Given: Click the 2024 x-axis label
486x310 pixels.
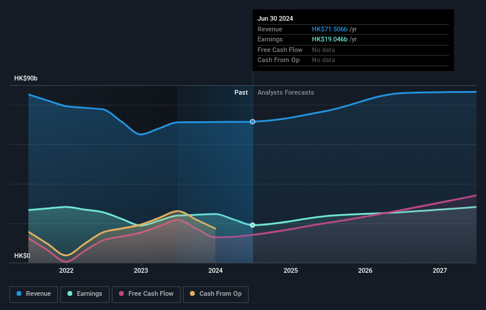Looking at the screenshot, I should point(215,271).
